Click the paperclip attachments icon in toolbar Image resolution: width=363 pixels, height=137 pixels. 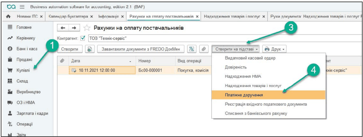pos(204,49)
